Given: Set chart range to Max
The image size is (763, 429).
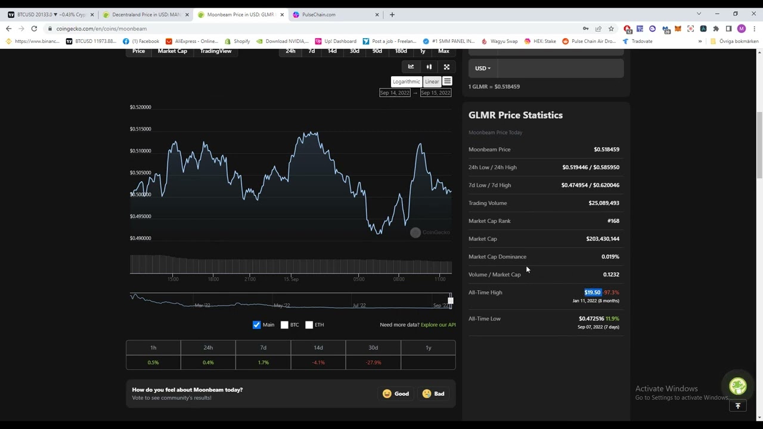Looking at the screenshot, I should point(443,51).
